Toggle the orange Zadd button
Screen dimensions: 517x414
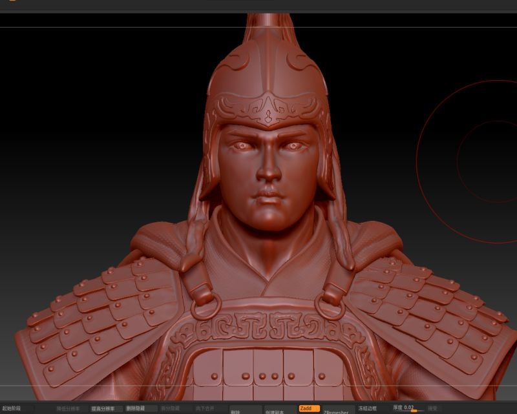coord(309,408)
